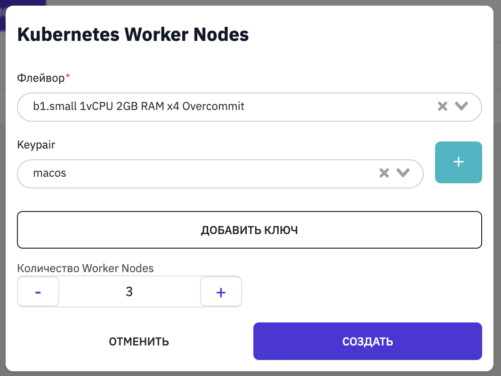Expand the Флейвор dropdown chevron
This screenshot has height=376, width=501.
pos(461,106)
